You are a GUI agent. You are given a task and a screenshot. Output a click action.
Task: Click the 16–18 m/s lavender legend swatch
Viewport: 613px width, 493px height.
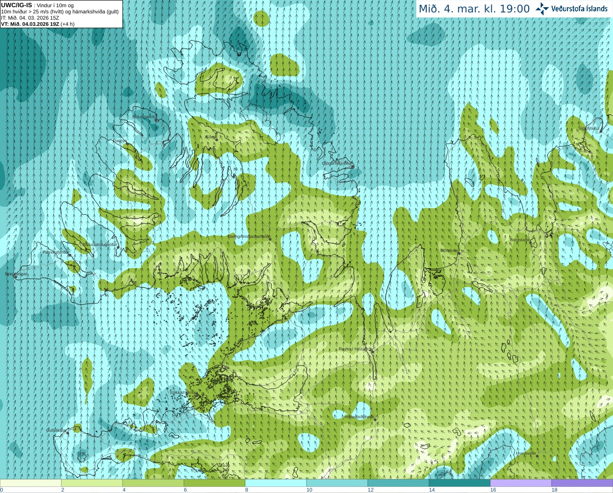521,483
